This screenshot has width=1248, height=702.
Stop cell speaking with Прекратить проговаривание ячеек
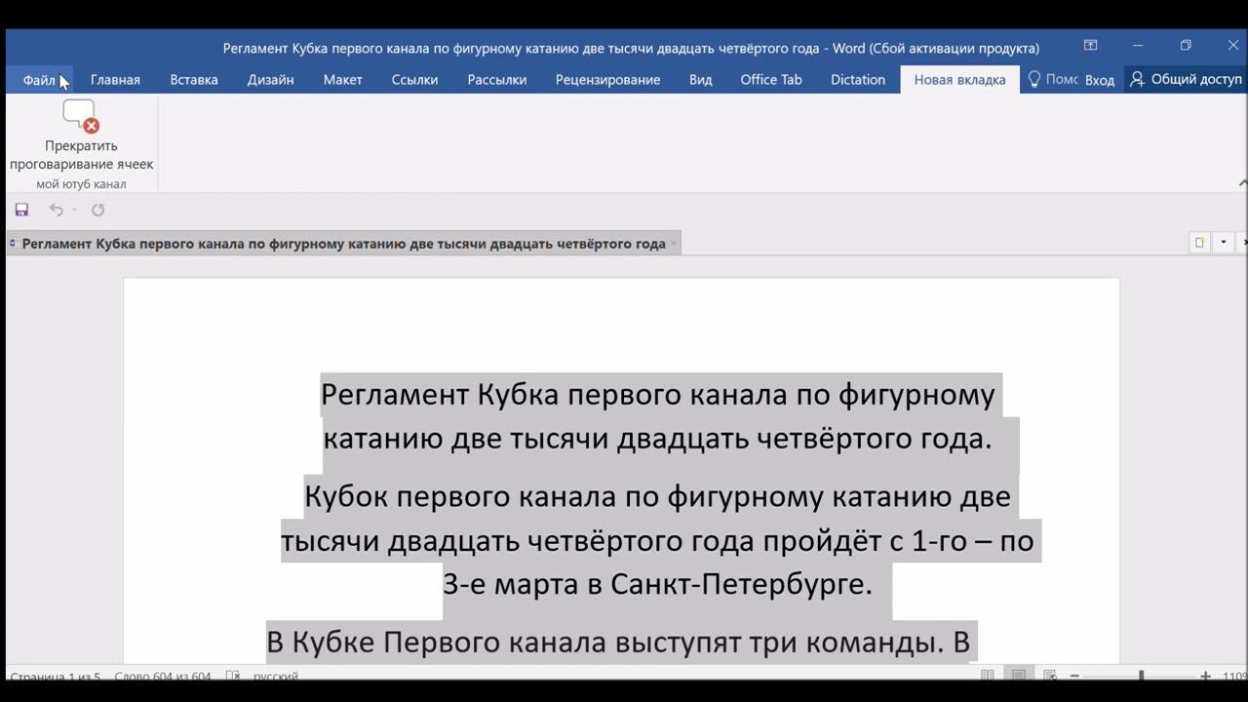(x=81, y=136)
